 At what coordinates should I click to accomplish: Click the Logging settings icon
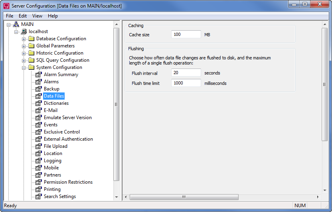39,161
